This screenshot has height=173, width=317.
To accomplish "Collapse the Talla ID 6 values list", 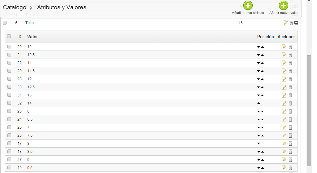I will [296, 23].
